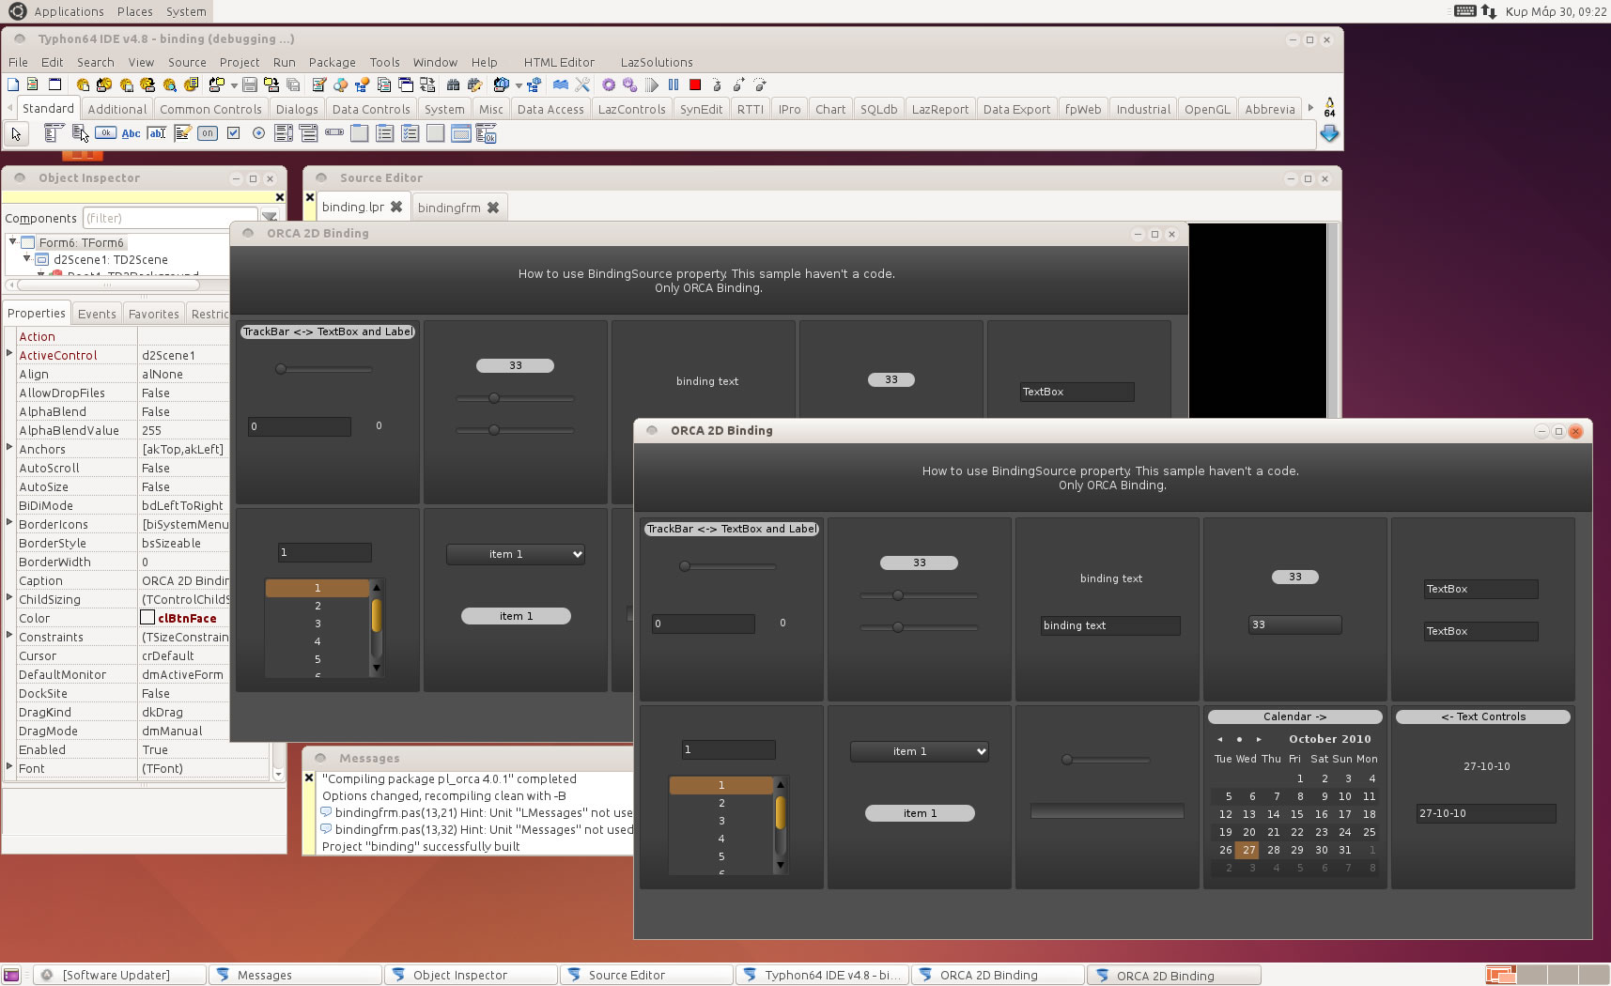Go to previous month in calendar

pyautogui.click(x=1220, y=739)
